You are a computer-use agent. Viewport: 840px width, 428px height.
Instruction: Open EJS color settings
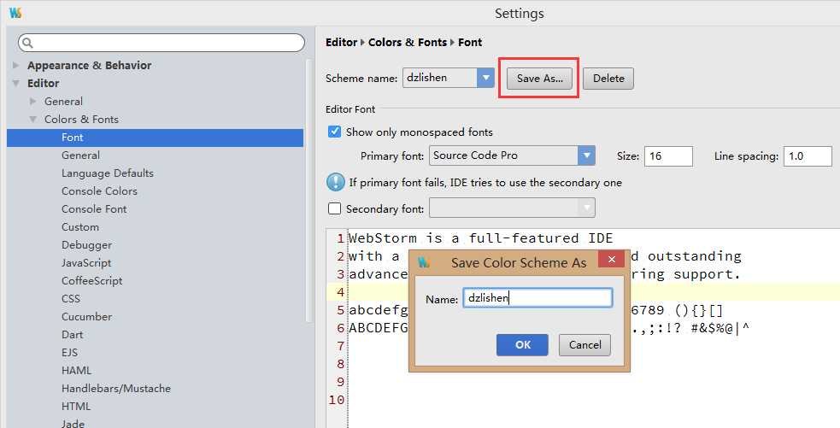click(69, 353)
